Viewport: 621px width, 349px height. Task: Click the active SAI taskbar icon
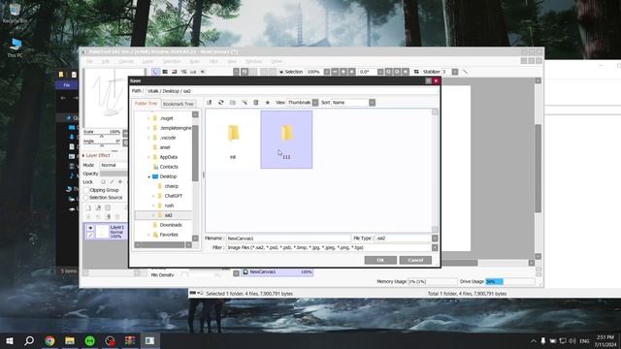[149, 340]
